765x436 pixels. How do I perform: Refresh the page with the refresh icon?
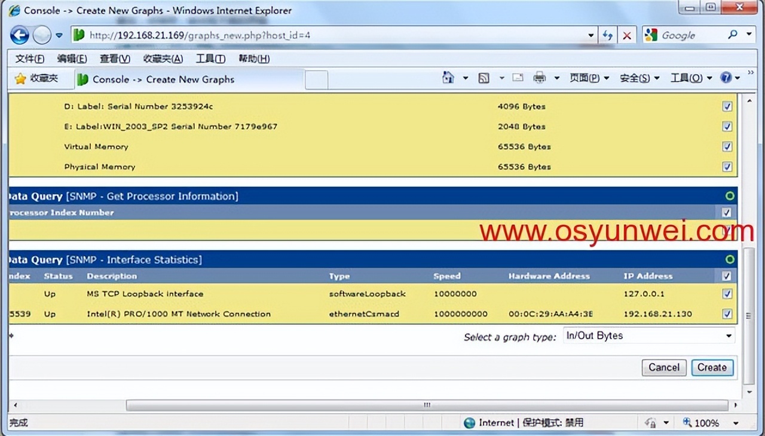[x=608, y=35]
